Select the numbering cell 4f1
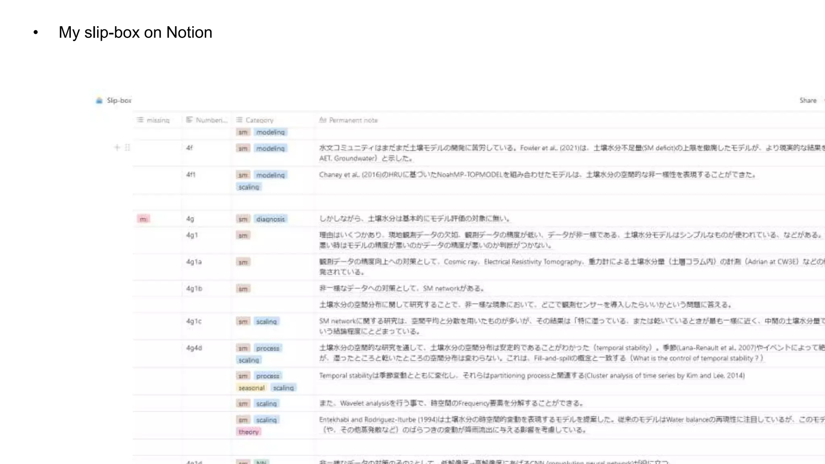The height and width of the screenshot is (464, 825). coord(191,175)
